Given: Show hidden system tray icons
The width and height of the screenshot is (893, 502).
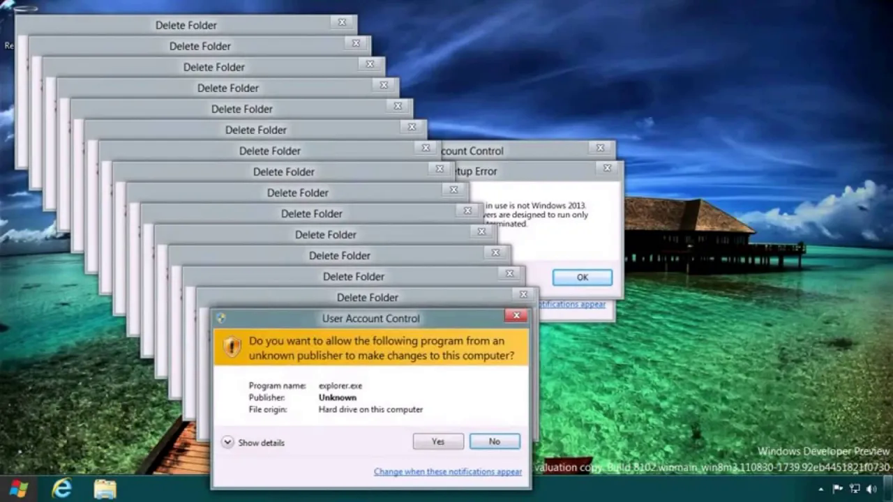Looking at the screenshot, I should click(822, 489).
